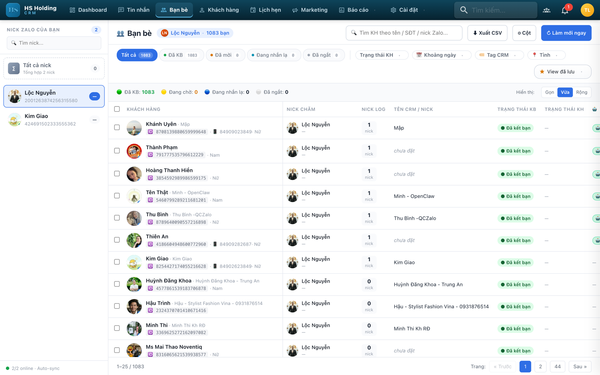Check the box for Hoàng Thanh Hiền
The image size is (600, 375).
point(117,174)
